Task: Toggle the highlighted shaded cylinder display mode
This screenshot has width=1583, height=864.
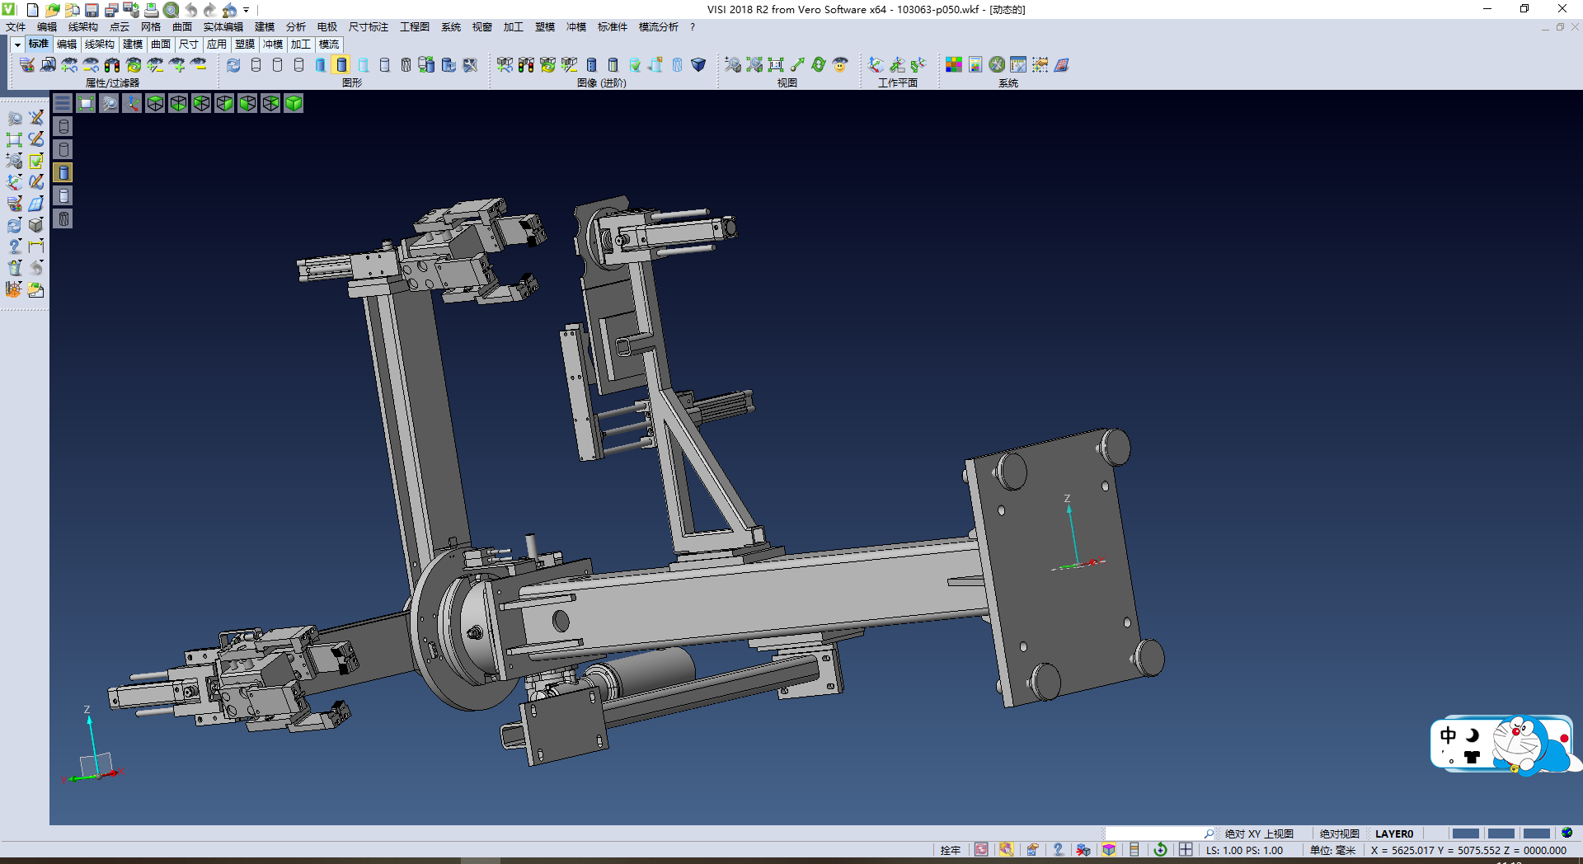Action: pos(342,65)
